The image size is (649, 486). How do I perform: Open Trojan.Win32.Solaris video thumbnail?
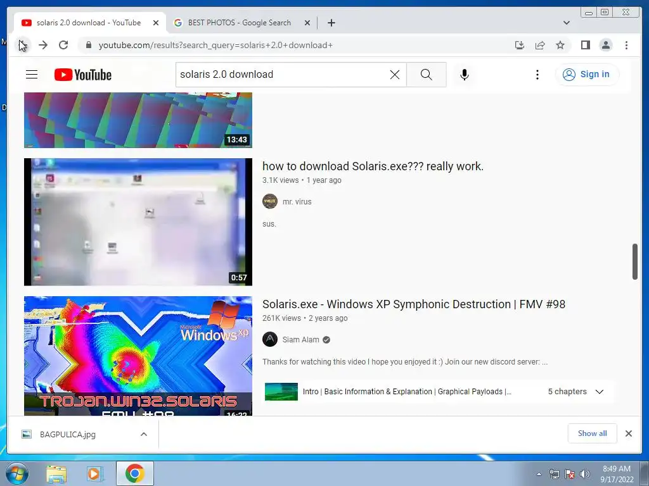138,356
